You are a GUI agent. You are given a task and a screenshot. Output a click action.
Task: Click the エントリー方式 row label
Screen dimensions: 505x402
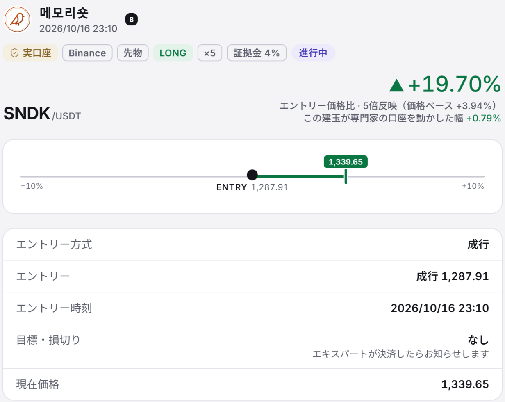click(54, 244)
